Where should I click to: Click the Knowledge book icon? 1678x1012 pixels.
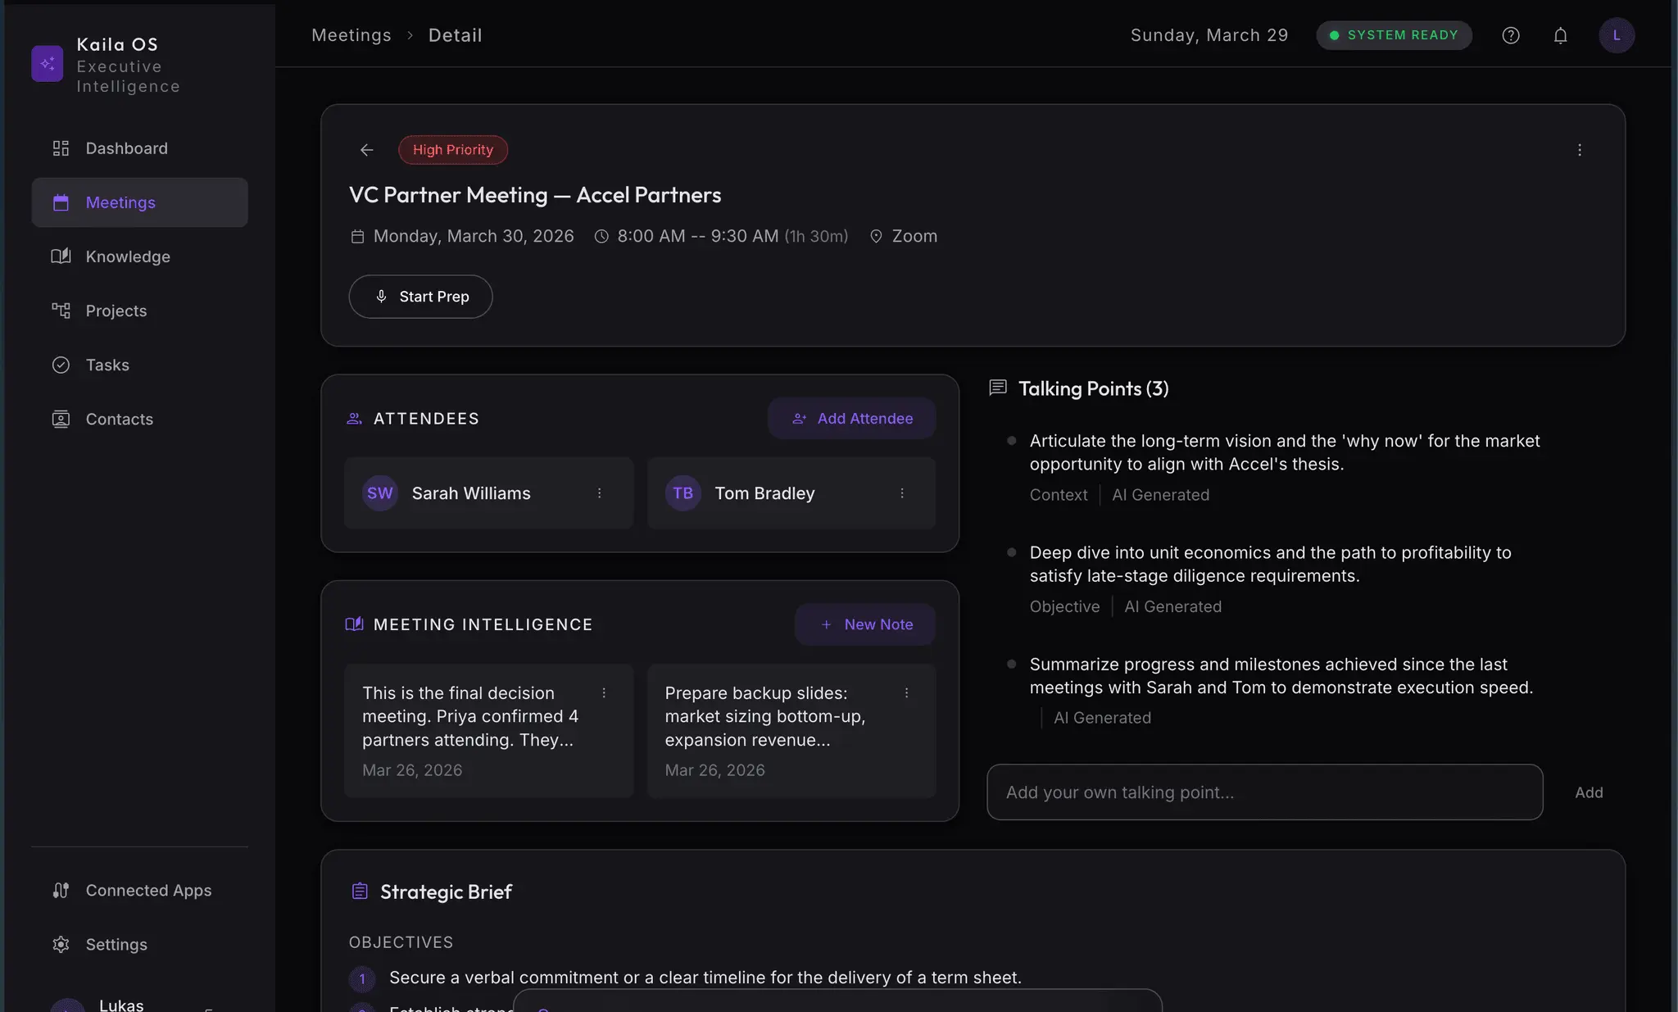(61, 256)
